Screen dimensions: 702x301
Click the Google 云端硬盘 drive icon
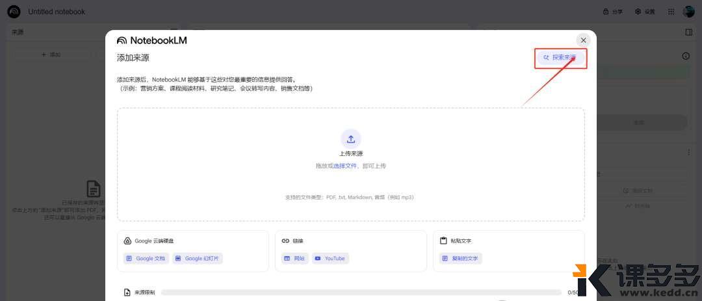click(127, 241)
